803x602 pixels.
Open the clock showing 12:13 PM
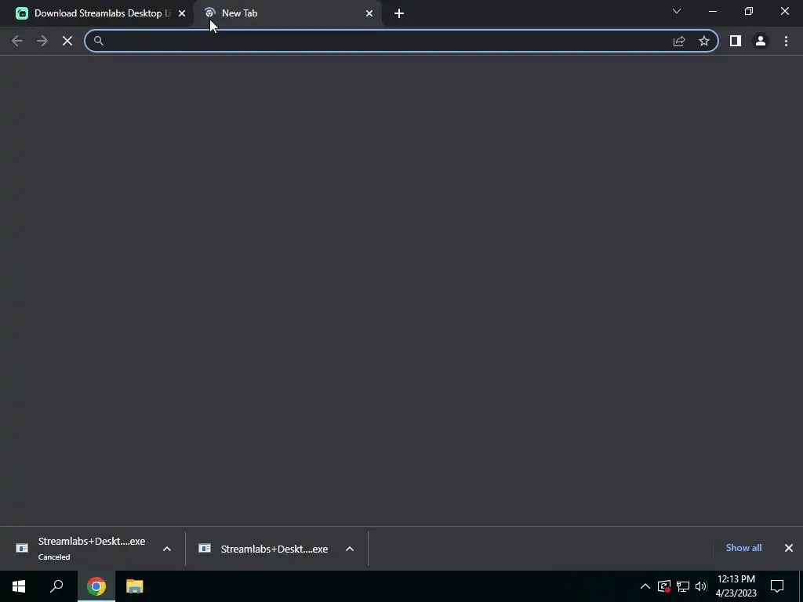tap(736, 586)
